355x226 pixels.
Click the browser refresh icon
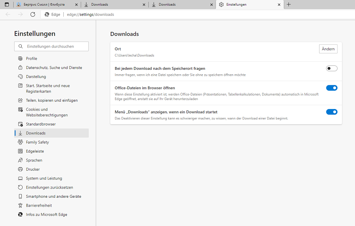[33, 15]
